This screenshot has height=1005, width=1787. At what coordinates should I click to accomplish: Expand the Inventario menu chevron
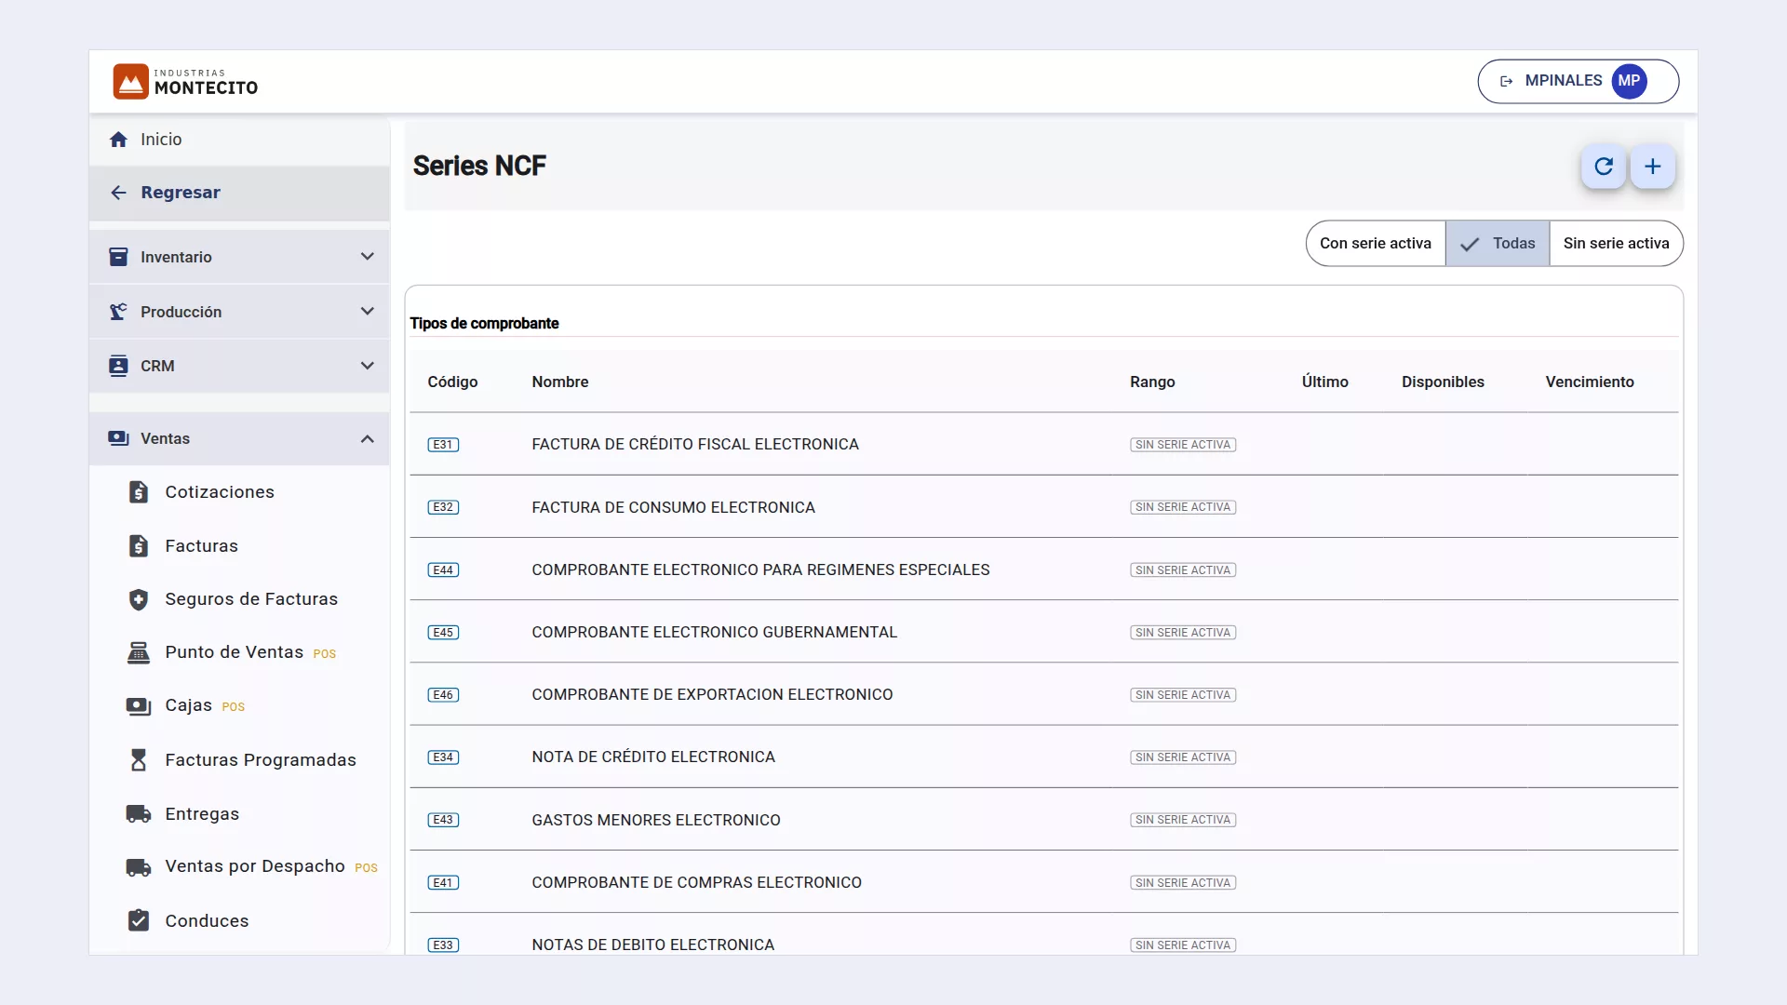click(x=368, y=257)
